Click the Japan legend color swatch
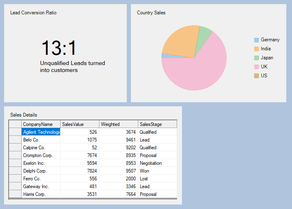This screenshot has width=292, height=209. (x=256, y=58)
